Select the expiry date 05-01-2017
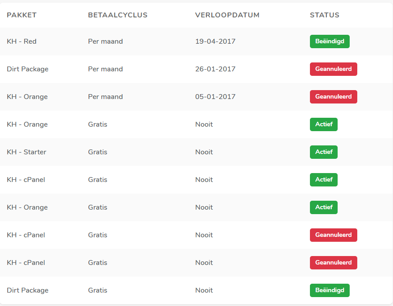393x306 pixels. [215, 97]
